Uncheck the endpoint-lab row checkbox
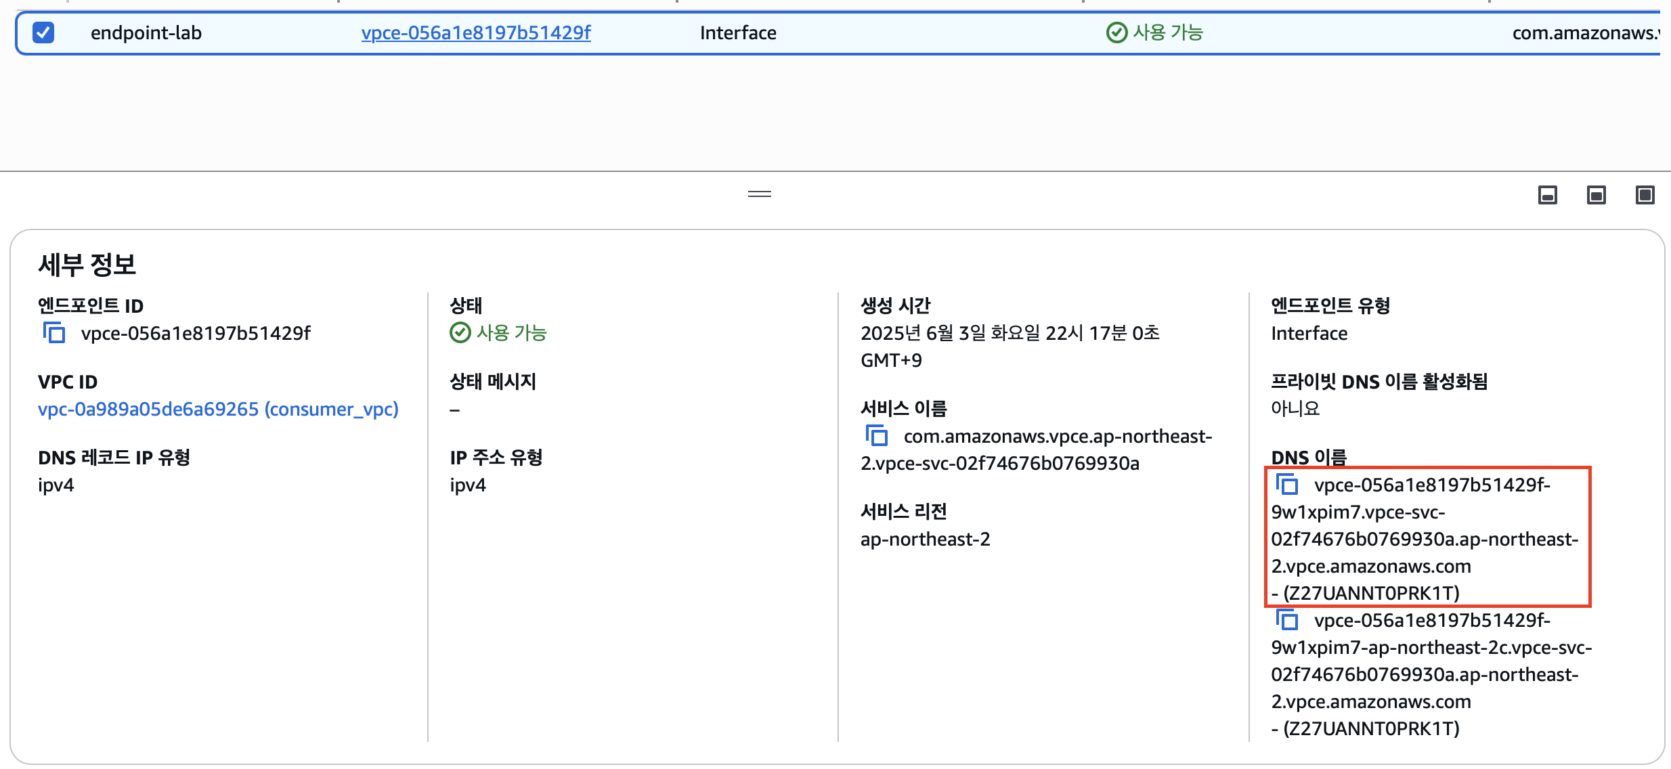This screenshot has width=1671, height=769. (43, 32)
